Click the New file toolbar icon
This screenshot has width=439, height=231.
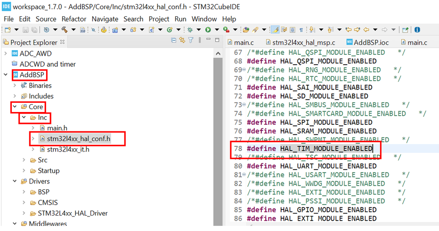(7, 30)
